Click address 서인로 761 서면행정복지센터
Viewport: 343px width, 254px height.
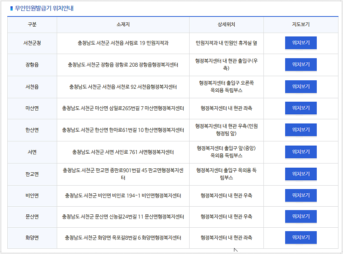coord(123,152)
